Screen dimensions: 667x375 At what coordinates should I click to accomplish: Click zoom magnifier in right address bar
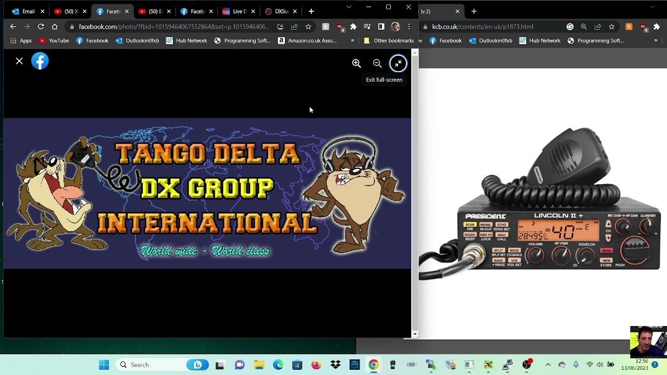[584, 27]
